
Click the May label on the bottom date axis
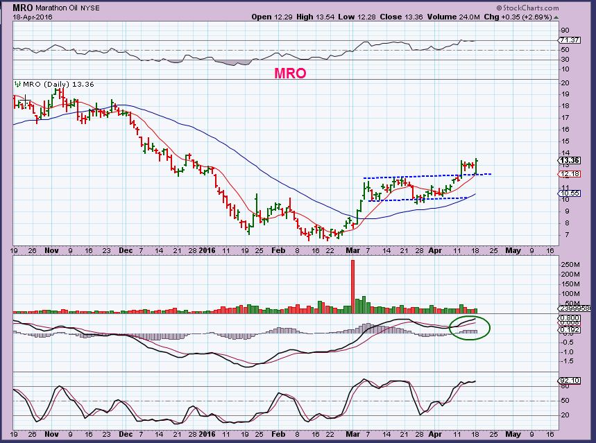pyautogui.click(x=513, y=434)
